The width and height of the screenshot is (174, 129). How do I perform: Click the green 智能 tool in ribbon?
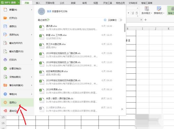171,10
